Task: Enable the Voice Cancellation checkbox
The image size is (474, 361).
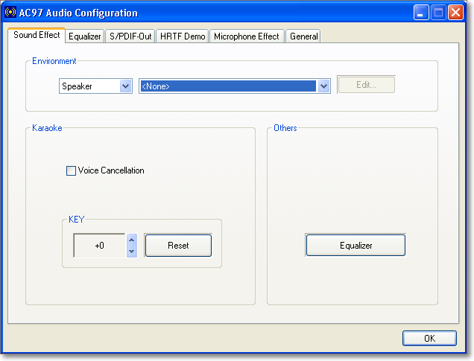Action: click(x=71, y=171)
